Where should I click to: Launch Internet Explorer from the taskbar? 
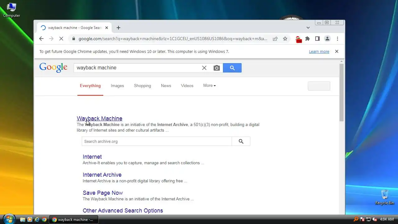[x=37, y=220]
